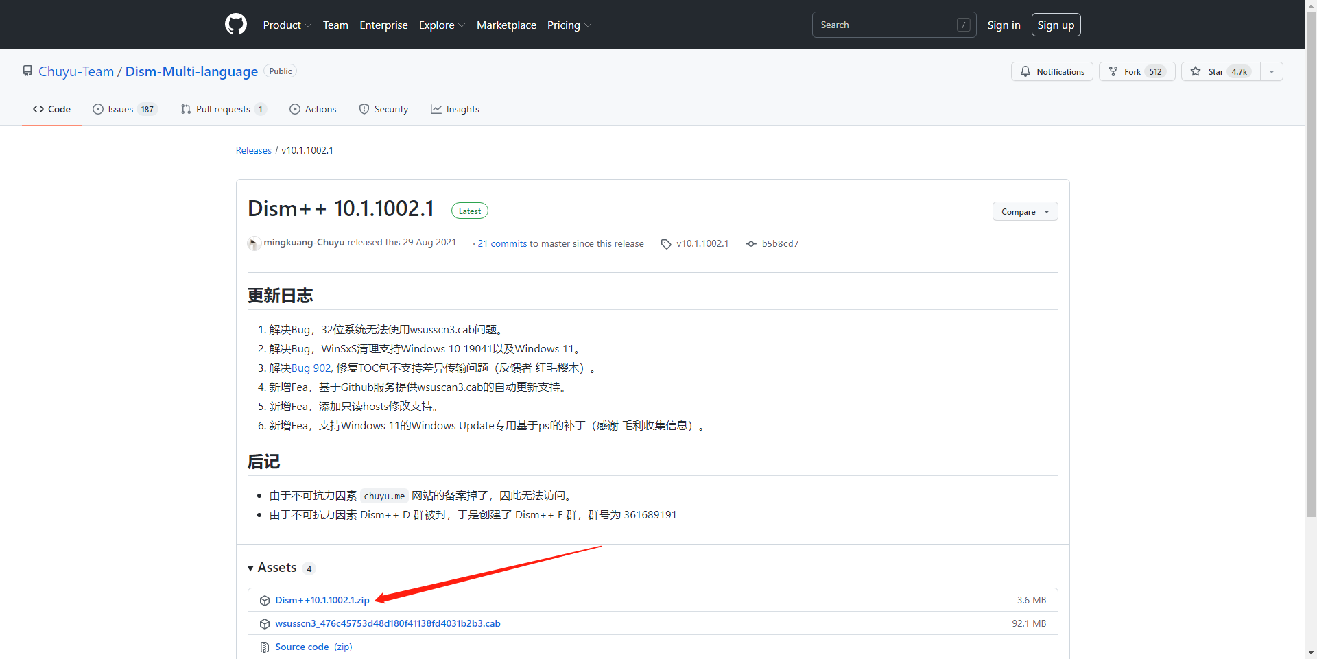1317x659 pixels.
Task: Open the Actions tab
Action: [x=313, y=109]
